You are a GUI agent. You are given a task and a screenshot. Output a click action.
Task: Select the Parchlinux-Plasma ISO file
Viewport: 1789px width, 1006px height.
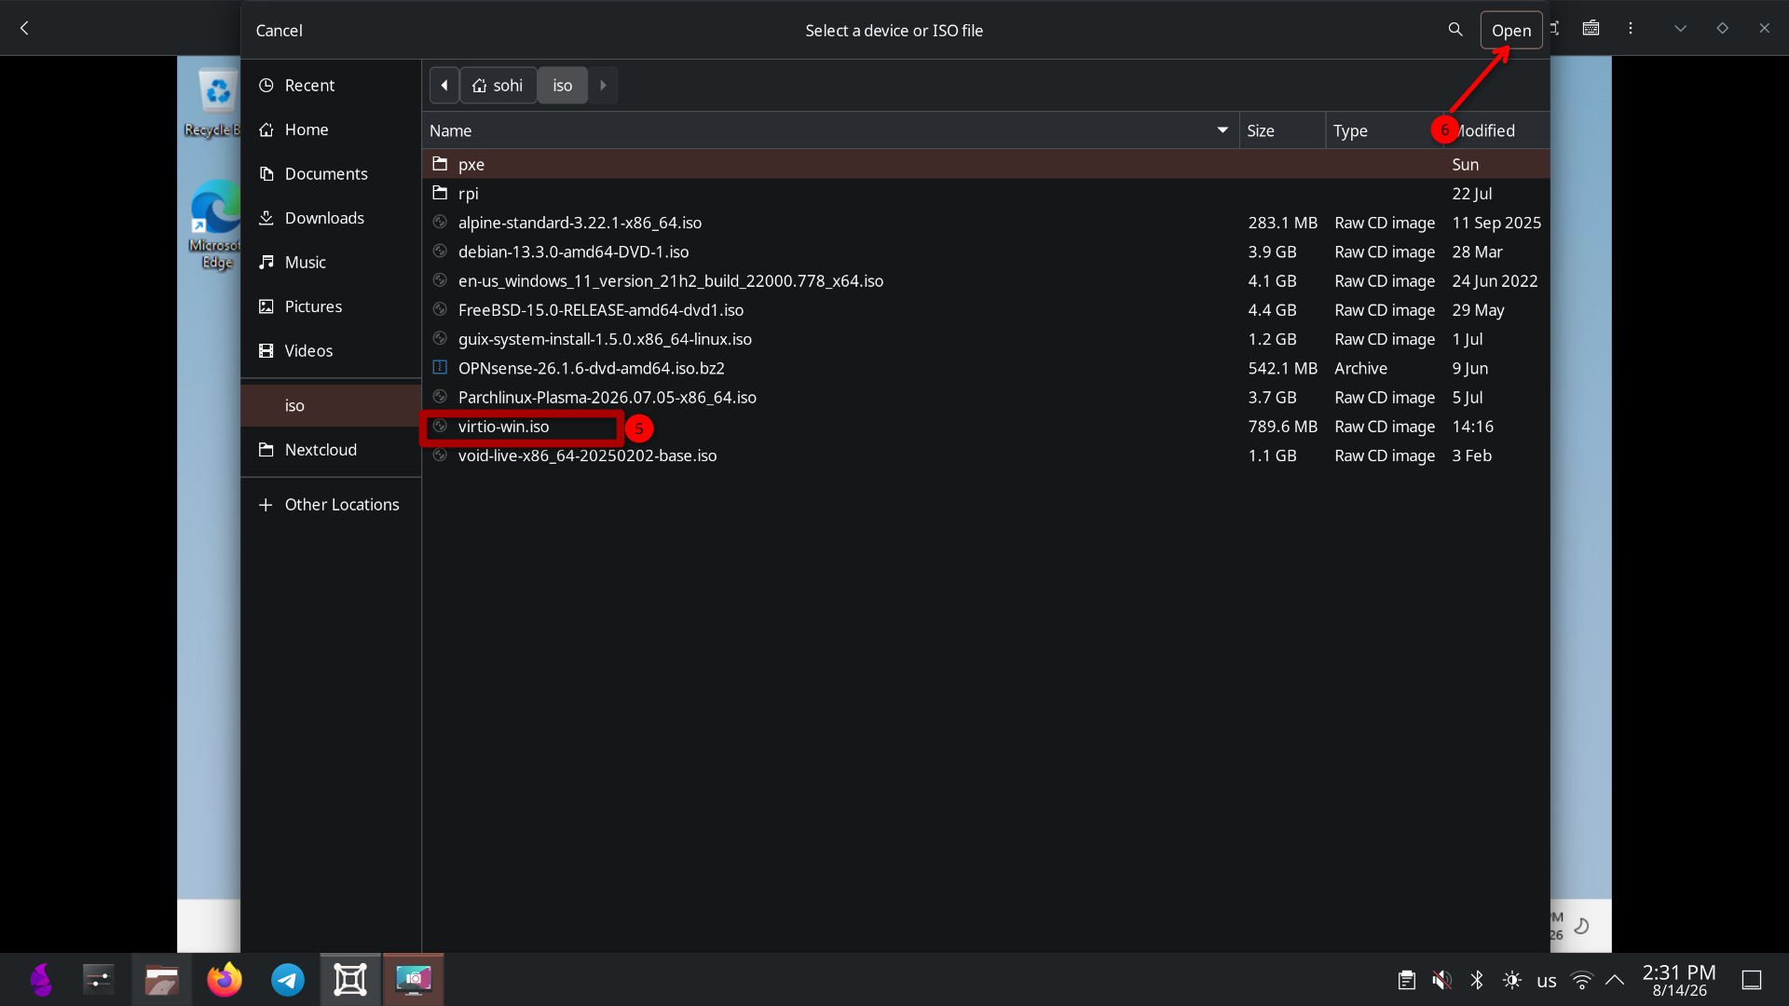click(986, 397)
